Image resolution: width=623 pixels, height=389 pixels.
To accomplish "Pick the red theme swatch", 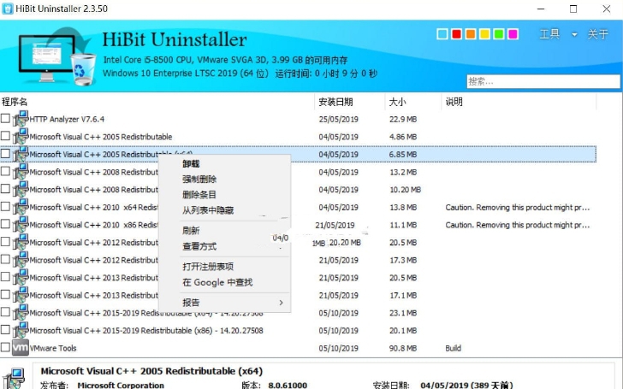I will click(x=456, y=34).
